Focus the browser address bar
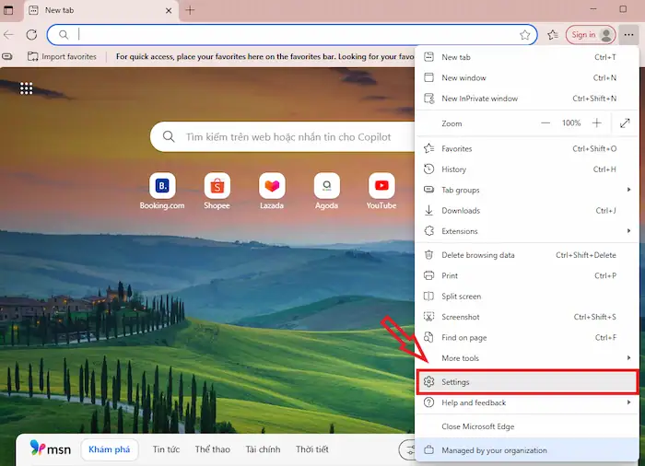Screen dimensions: 645x466 coord(292,35)
